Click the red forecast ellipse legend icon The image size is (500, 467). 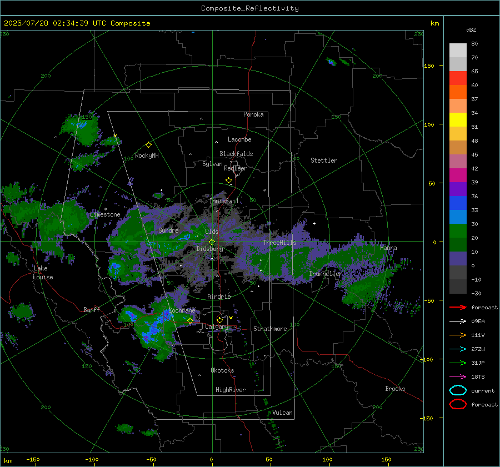pos(458,404)
